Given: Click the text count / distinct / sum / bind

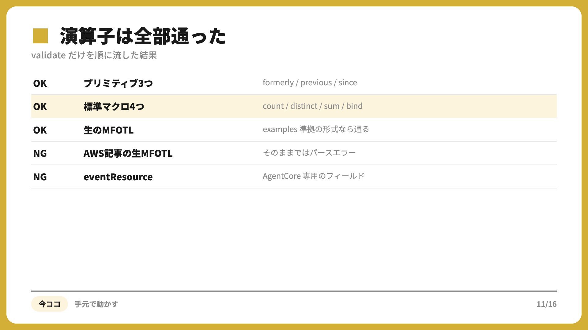Looking at the screenshot, I should click(312, 106).
